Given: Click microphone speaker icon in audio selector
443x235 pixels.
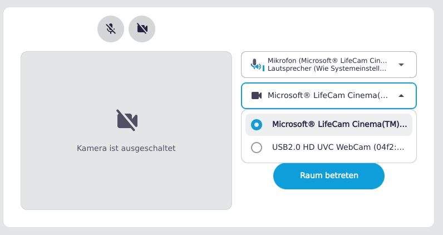Looking at the screenshot, I should click(257, 65).
